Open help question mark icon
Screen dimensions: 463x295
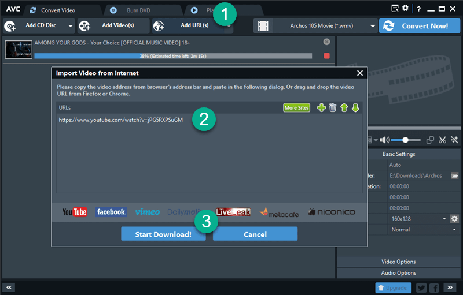point(418,9)
